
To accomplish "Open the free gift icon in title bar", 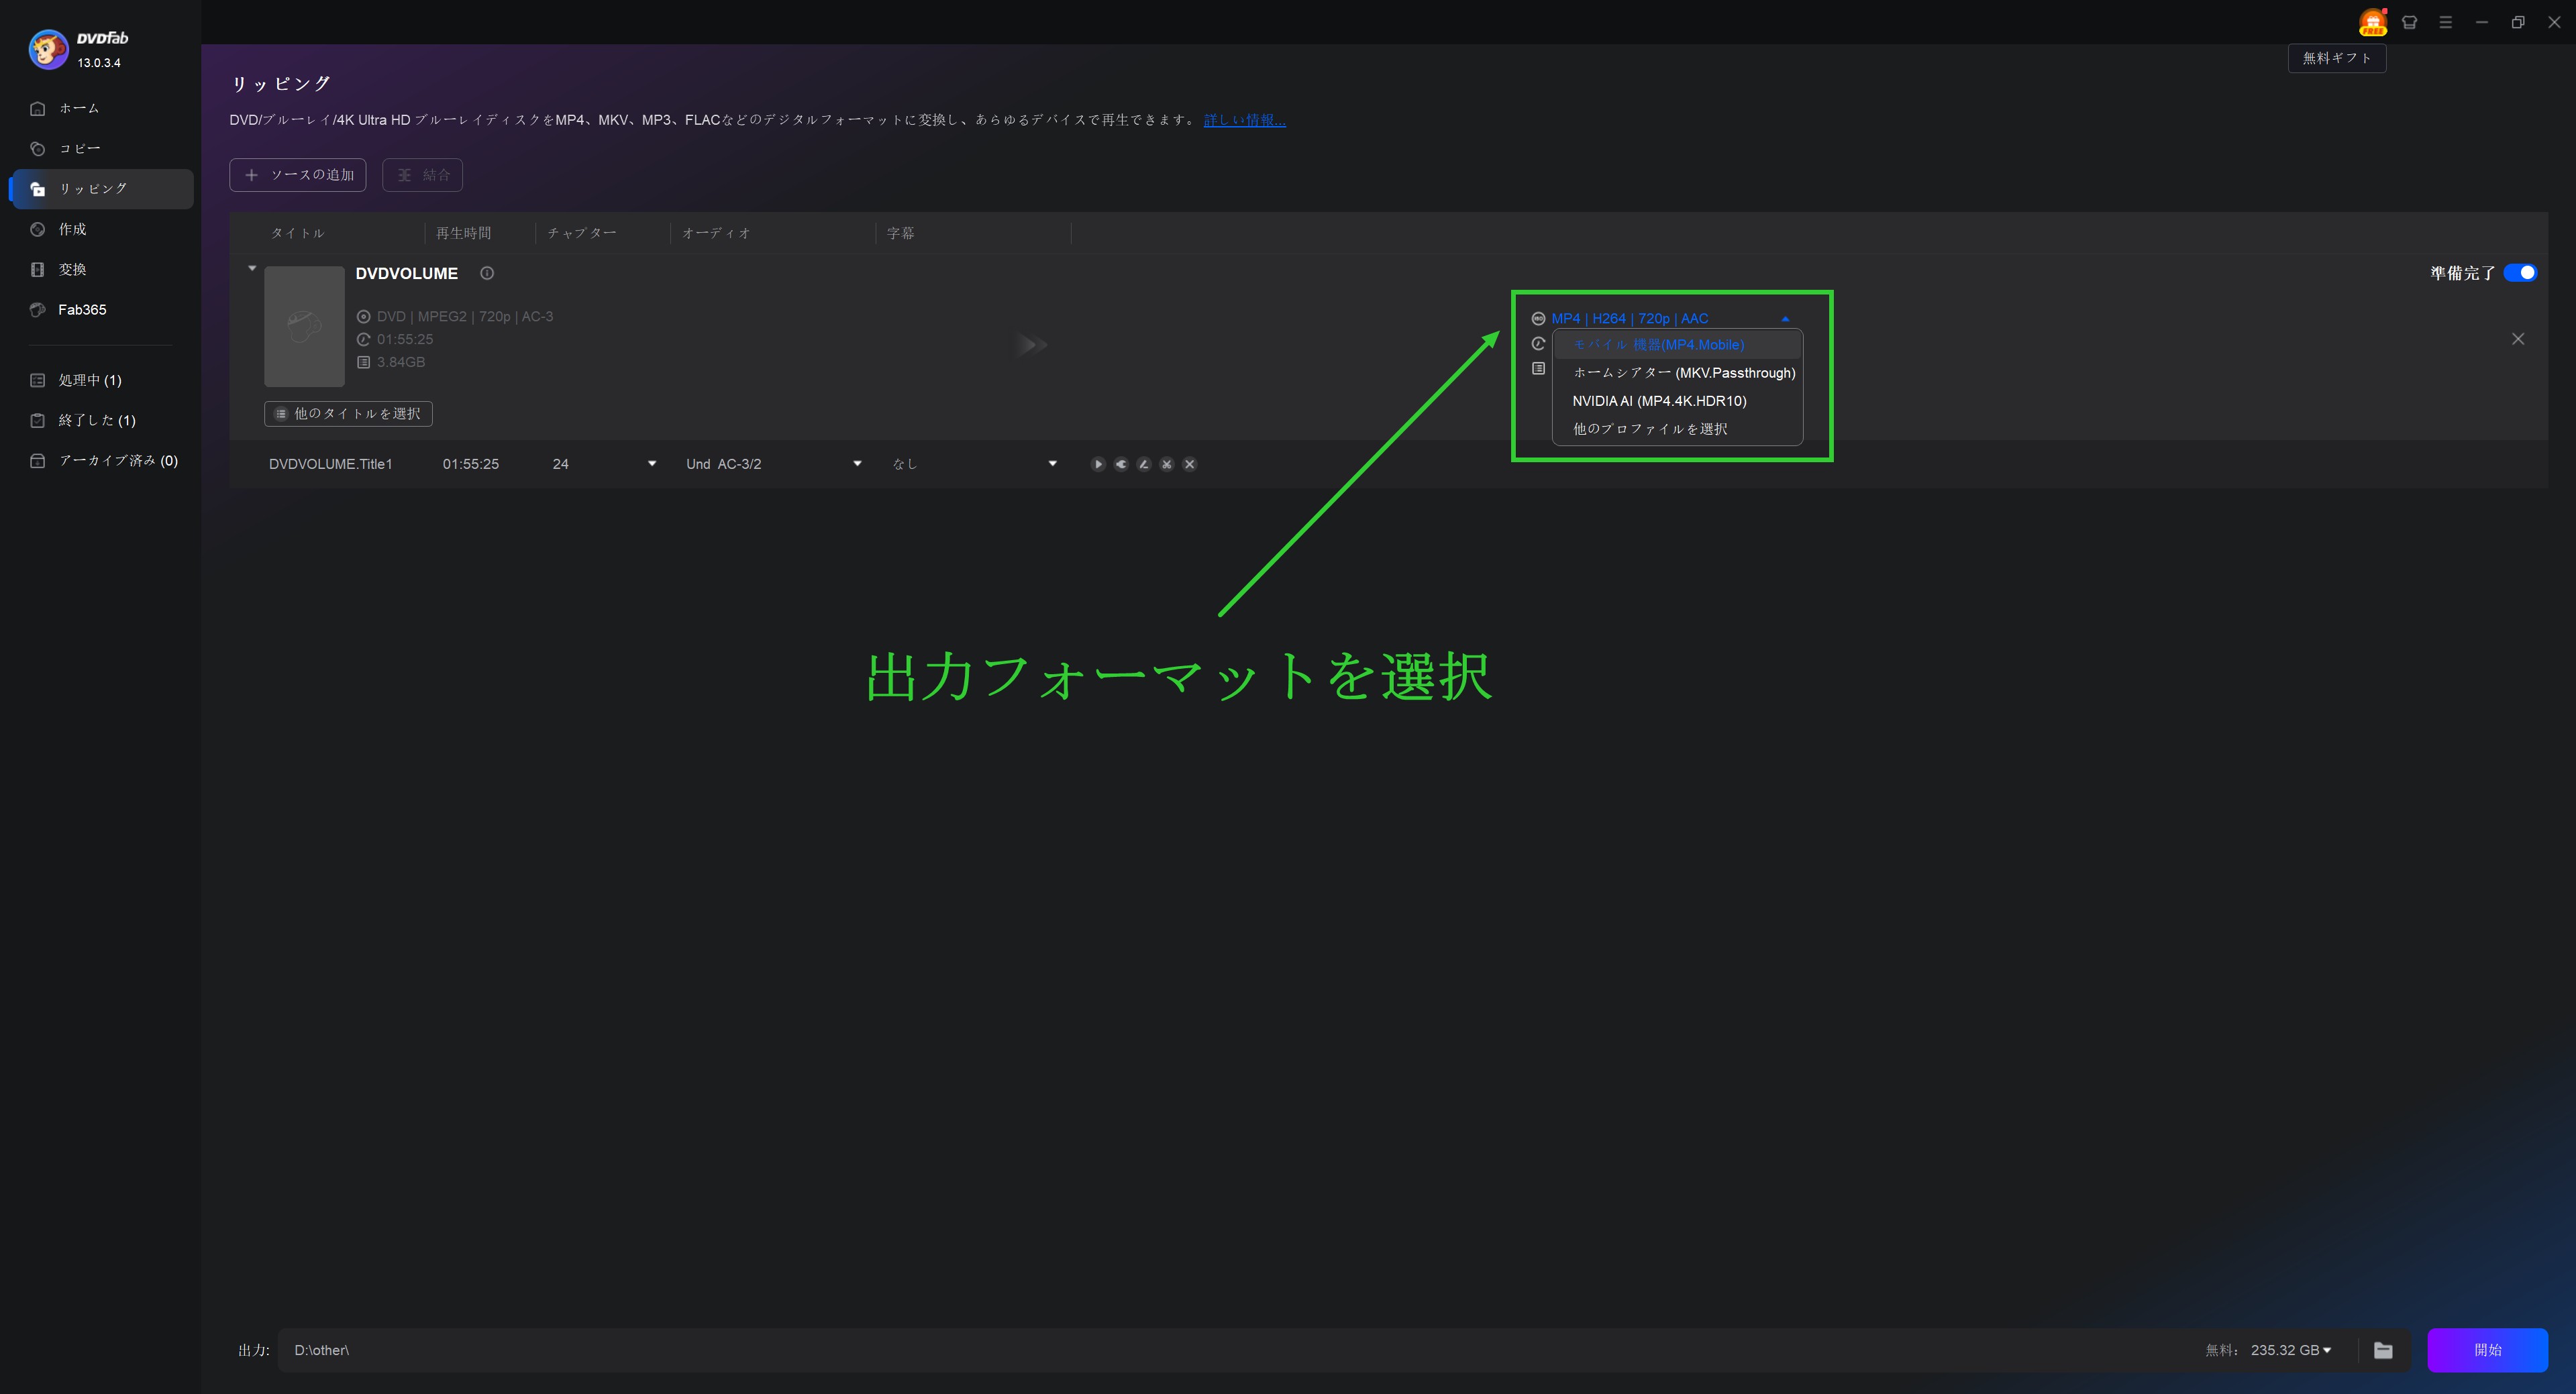I will click(x=2372, y=22).
